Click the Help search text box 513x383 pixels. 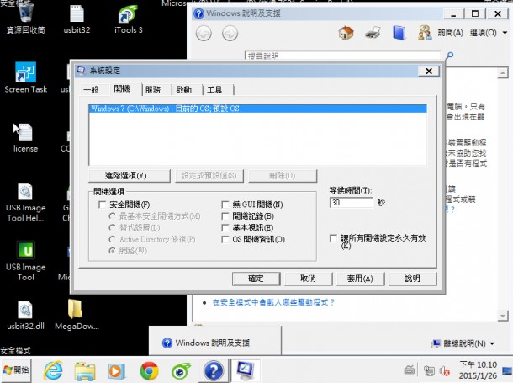click(x=342, y=56)
